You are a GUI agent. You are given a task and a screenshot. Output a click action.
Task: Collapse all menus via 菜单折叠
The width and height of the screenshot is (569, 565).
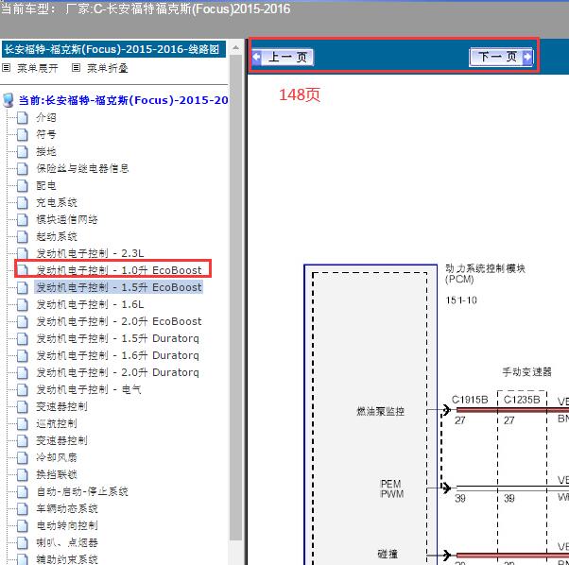point(108,68)
